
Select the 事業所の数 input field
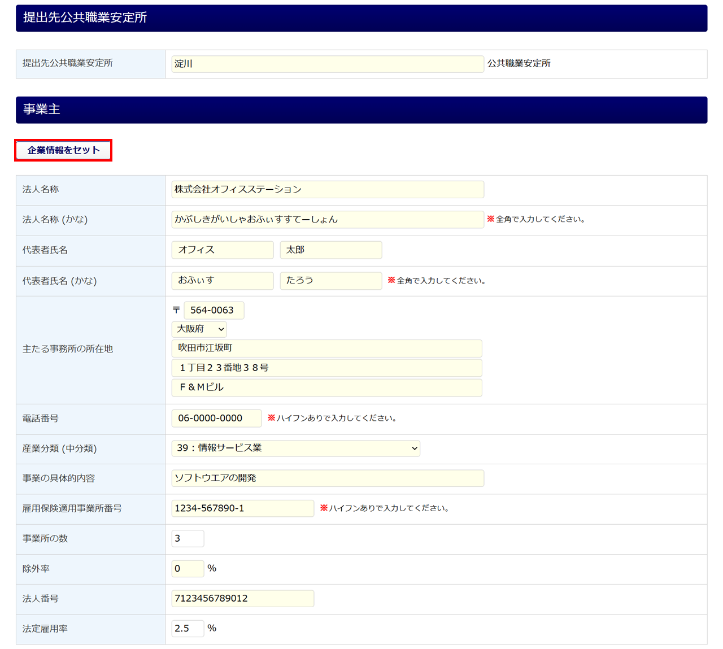(188, 538)
